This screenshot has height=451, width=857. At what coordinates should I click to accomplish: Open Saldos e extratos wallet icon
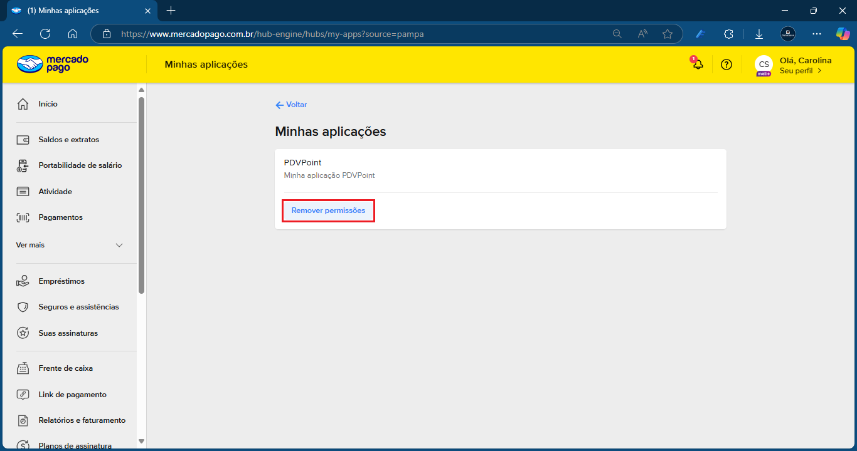coord(23,140)
